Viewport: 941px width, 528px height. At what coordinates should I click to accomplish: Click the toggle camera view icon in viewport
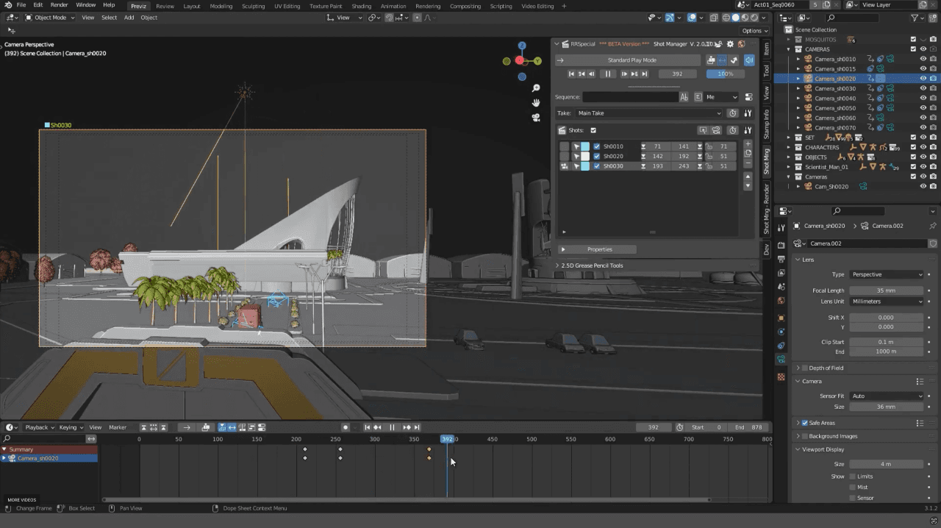point(537,117)
